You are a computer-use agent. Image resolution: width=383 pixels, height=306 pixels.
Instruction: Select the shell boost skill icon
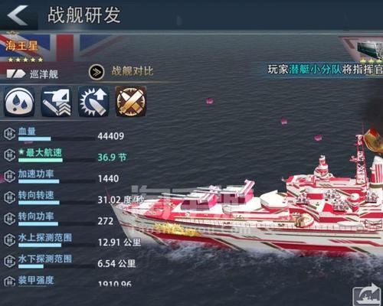93,102
